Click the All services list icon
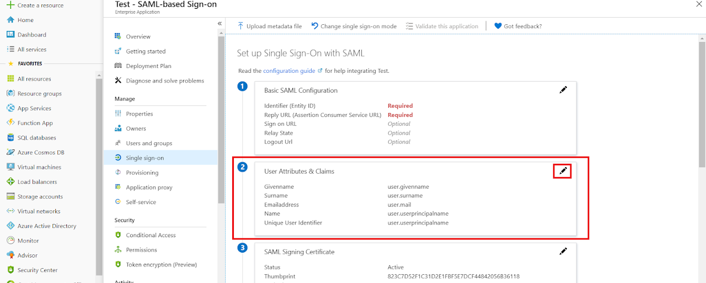The image size is (706, 283). pos(10,49)
